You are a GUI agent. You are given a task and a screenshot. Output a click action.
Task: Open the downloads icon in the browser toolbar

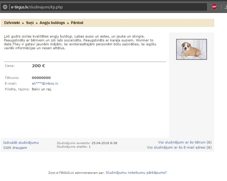pos(226,7)
